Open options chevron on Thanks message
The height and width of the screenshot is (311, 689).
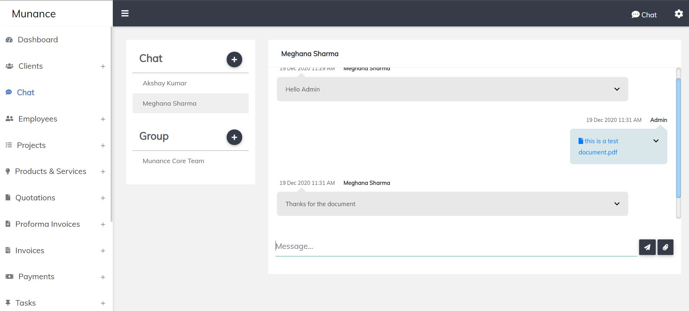coord(617,204)
